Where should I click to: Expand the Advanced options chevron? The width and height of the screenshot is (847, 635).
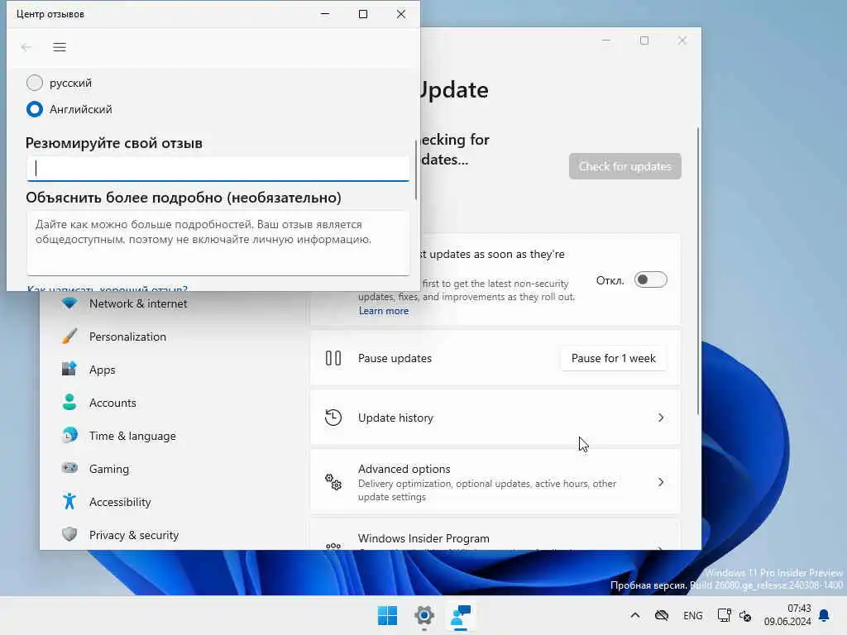[x=661, y=482]
